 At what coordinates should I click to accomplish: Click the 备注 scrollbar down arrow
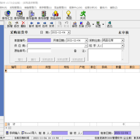click(x=122, y=59)
